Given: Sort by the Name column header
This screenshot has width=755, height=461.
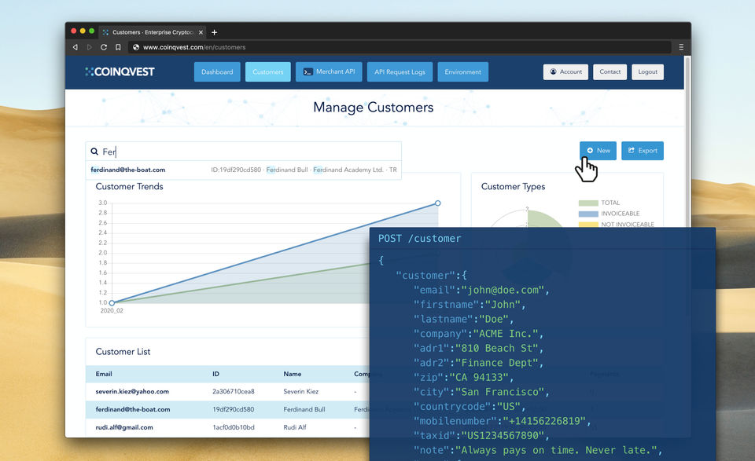Looking at the screenshot, I should [x=293, y=374].
